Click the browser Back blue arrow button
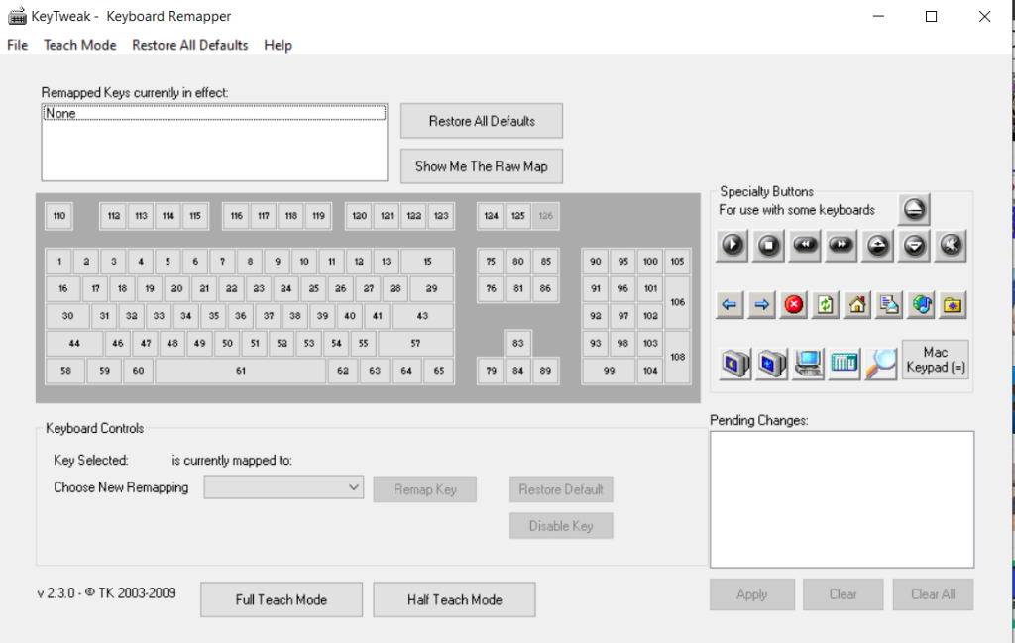 pyautogui.click(x=730, y=305)
